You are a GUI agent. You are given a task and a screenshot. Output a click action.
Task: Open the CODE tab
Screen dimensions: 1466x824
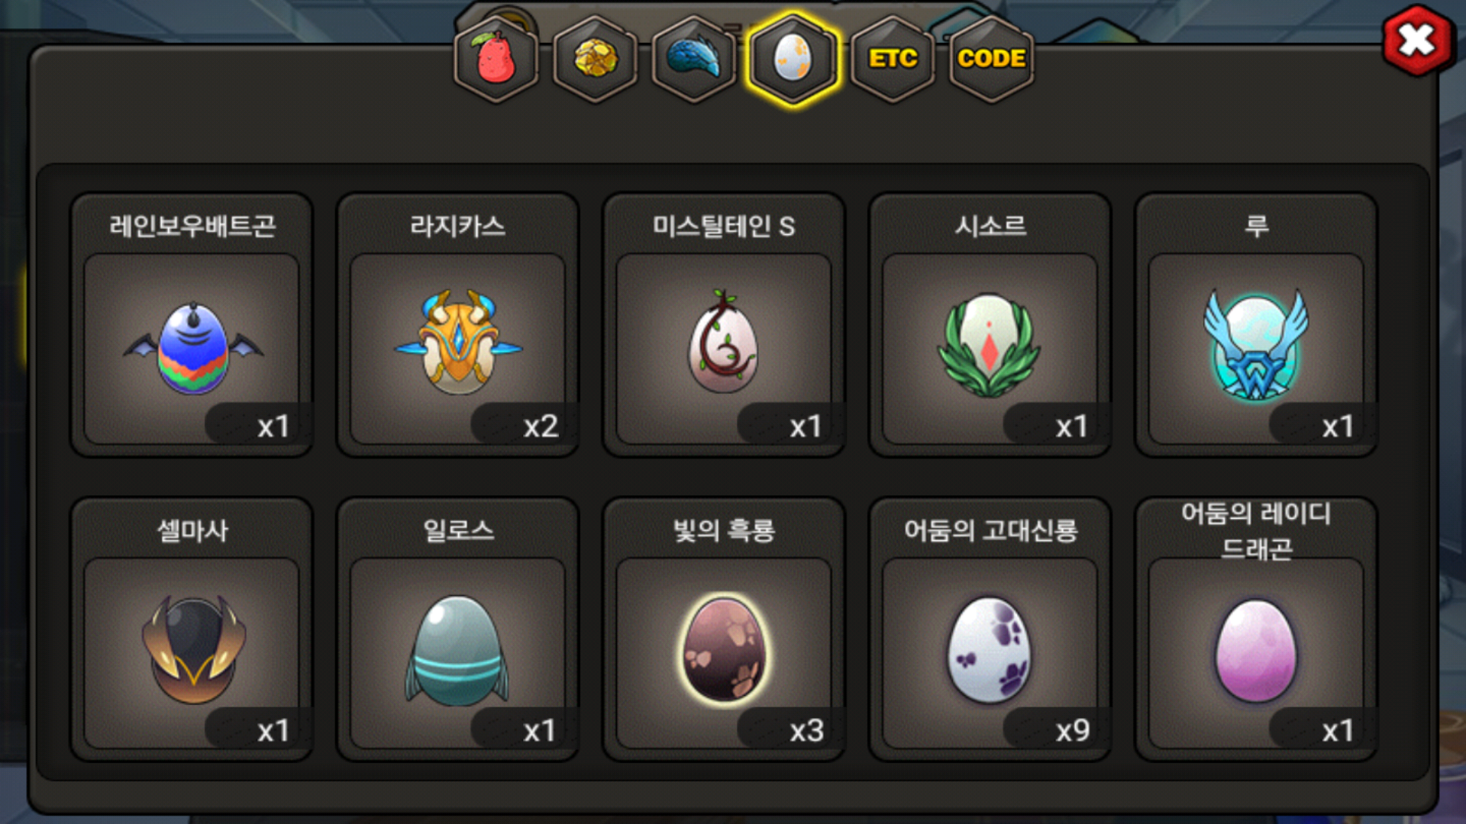click(991, 59)
